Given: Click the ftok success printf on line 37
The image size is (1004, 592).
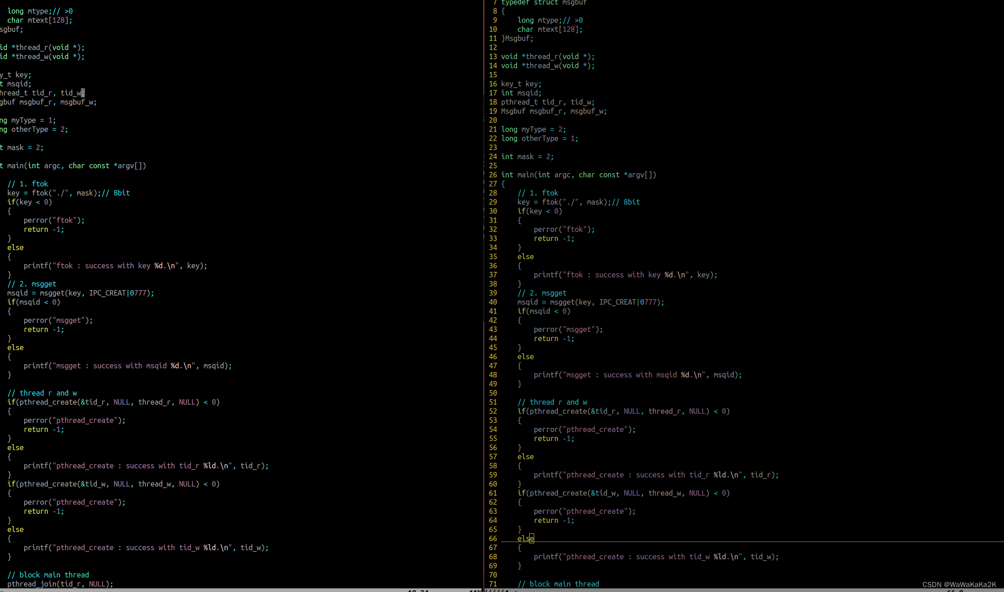Looking at the screenshot, I should point(626,275).
